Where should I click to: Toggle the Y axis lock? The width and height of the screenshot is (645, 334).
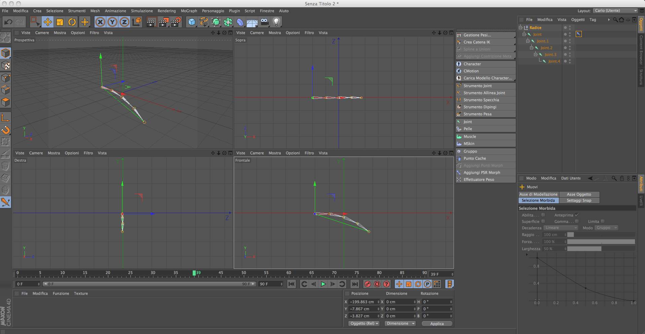click(112, 22)
